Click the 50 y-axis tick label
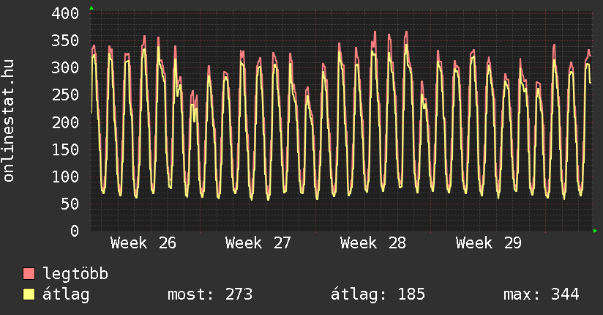This screenshot has width=603, height=315. (x=70, y=204)
